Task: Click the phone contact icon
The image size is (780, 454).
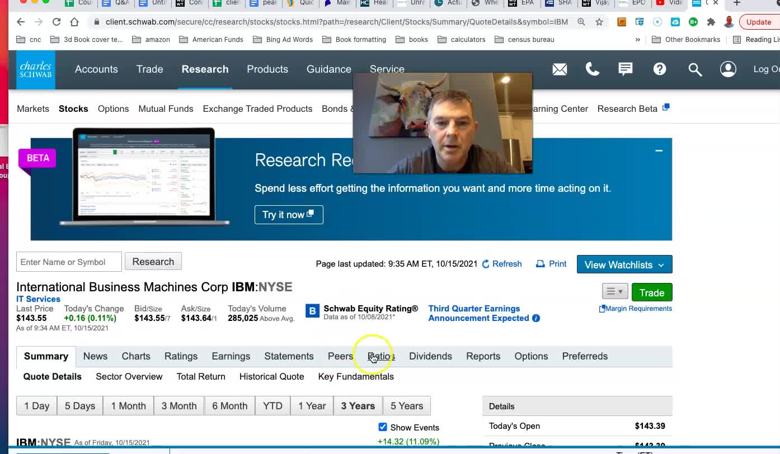Action: coord(592,69)
